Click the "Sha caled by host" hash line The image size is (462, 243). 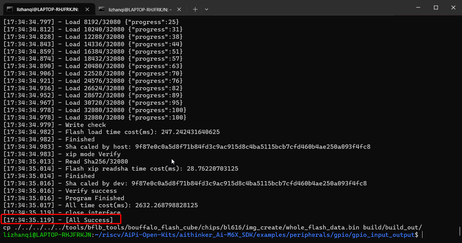coord(187,147)
